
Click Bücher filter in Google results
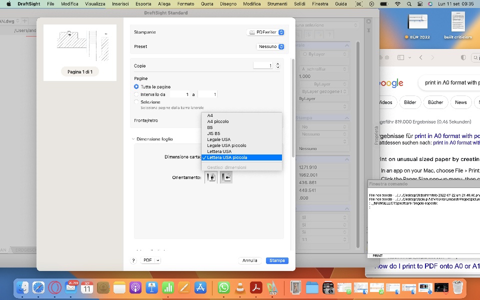click(435, 102)
